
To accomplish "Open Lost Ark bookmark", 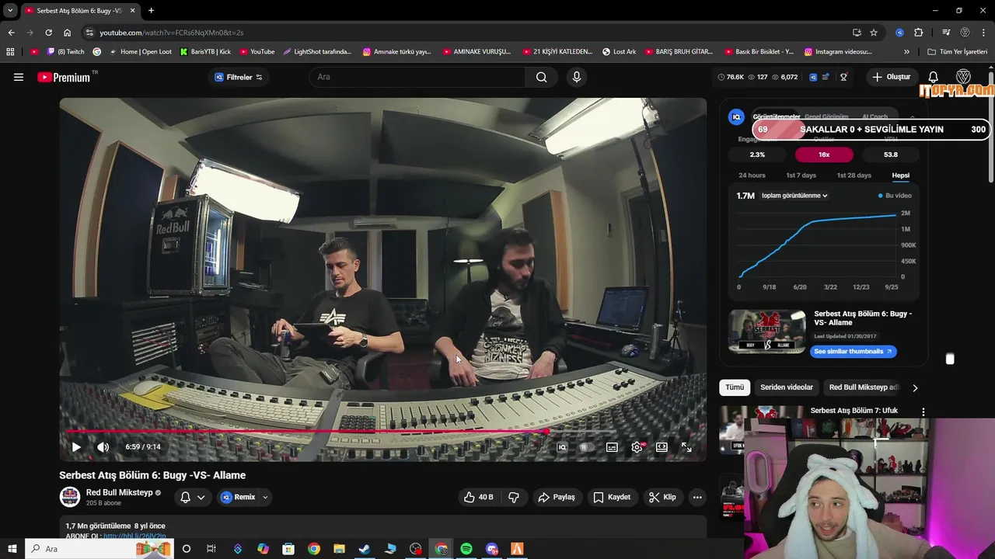I will pos(619,52).
